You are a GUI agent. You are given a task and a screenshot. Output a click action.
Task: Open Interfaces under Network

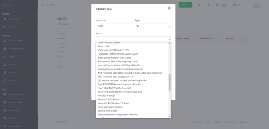[62, 43]
